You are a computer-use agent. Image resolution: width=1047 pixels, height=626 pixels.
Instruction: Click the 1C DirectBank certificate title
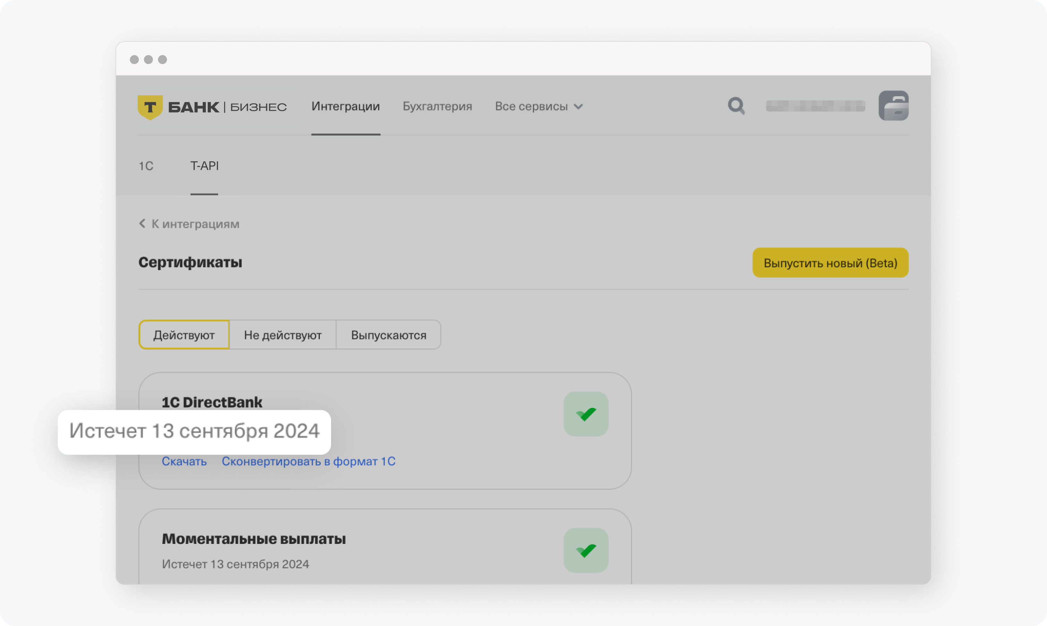[x=212, y=402]
